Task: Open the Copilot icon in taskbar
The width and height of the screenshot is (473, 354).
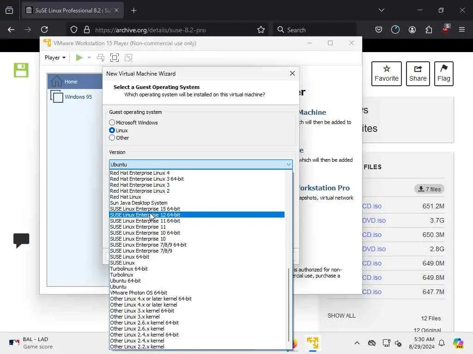Action: pos(458,343)
